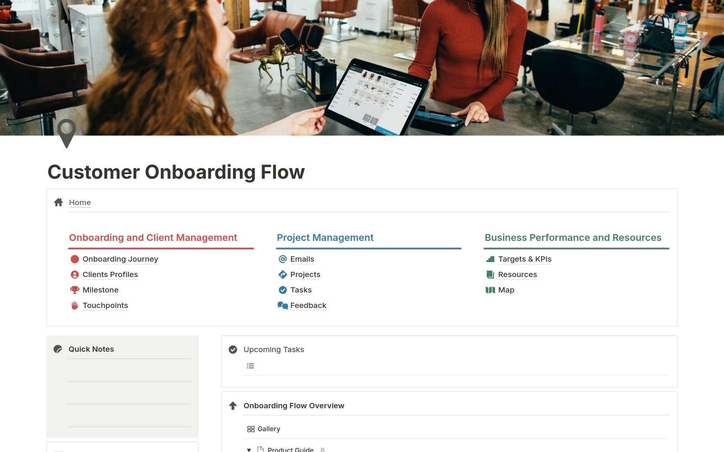Click the Targets & KPIs chart icon
724x452 pixels.
(x=489, y=258)
